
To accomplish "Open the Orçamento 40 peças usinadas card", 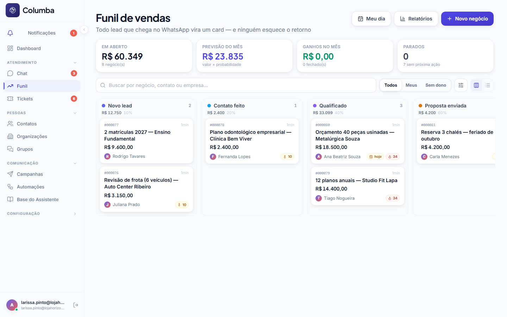I will click(358, 141).
